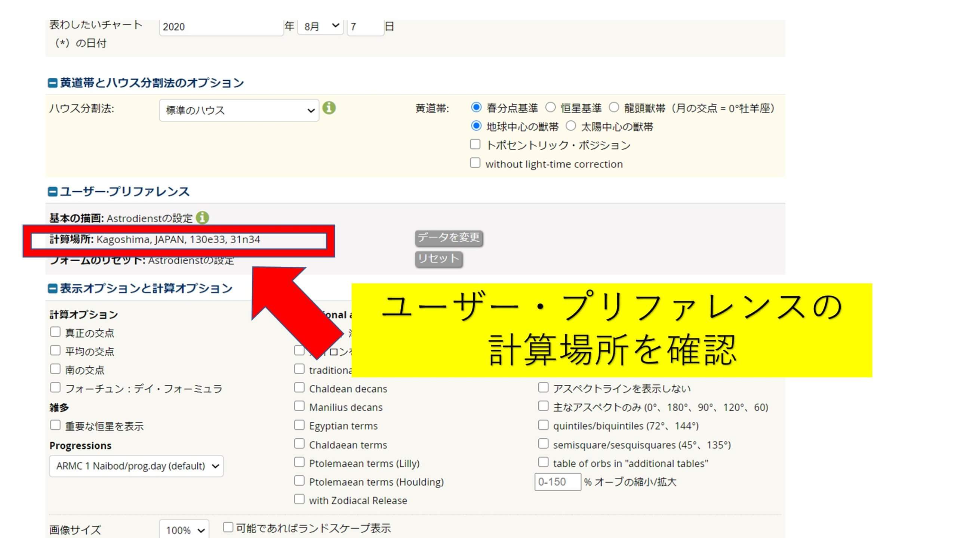Select 太陽中心の獣帯 radio option
Viewport: 957px width, 538px height.
pos(570,126)
